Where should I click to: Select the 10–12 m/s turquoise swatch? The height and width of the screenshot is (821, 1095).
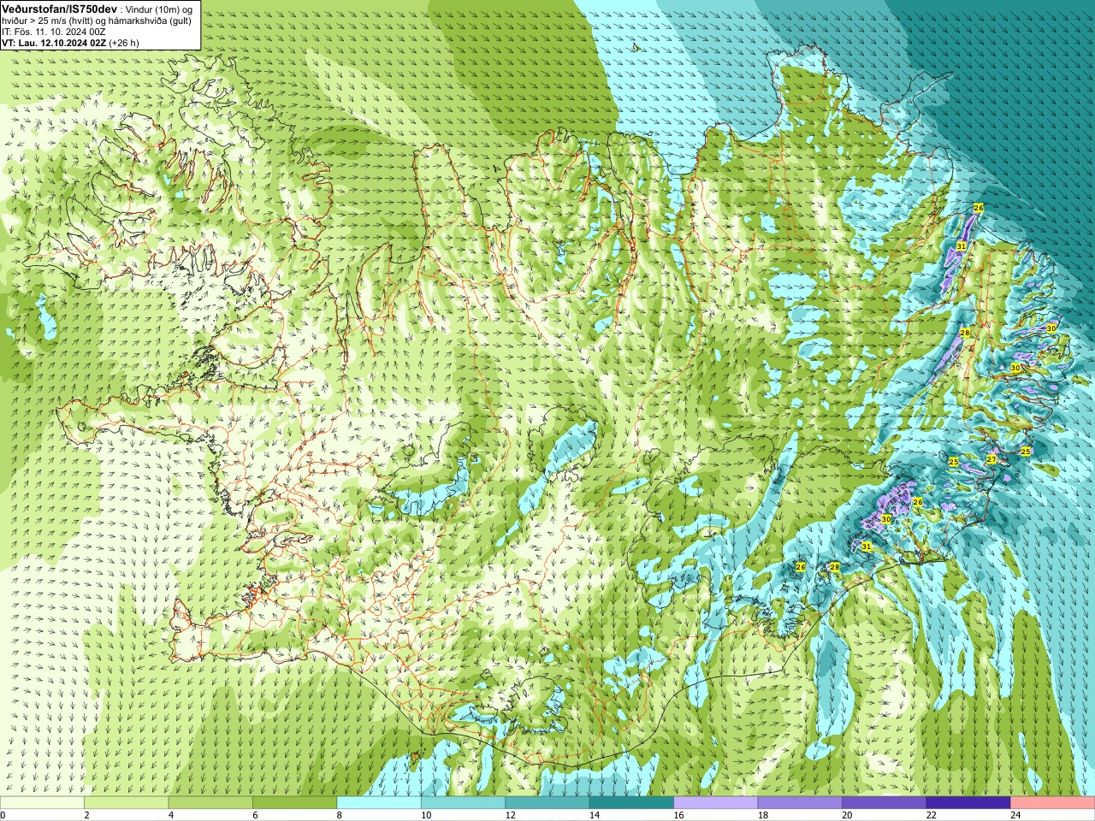(x=463, y=802)
